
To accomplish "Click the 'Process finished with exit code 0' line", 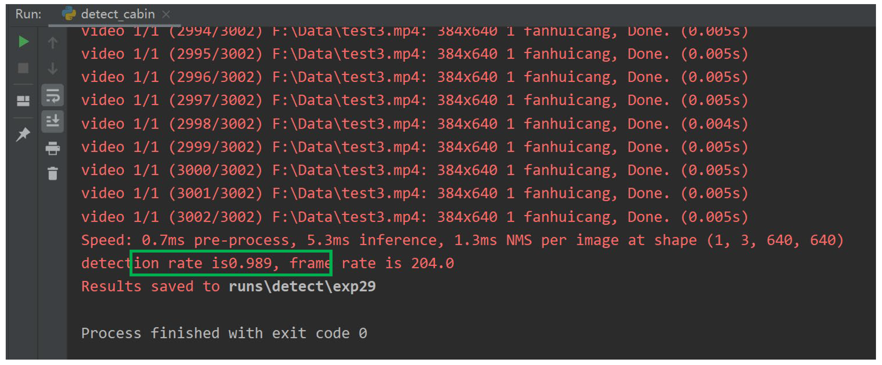I will point(224,333).
